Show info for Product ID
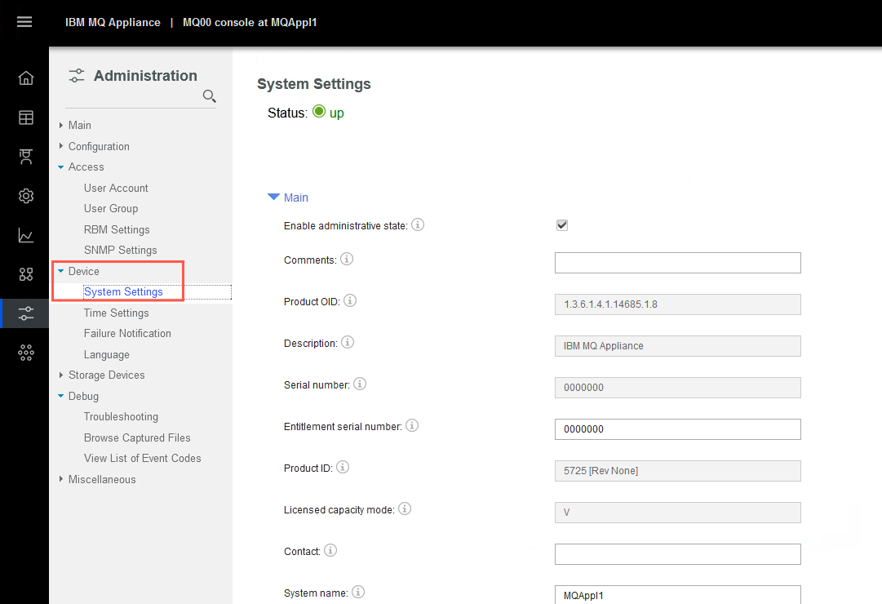 tap(343, 467)
